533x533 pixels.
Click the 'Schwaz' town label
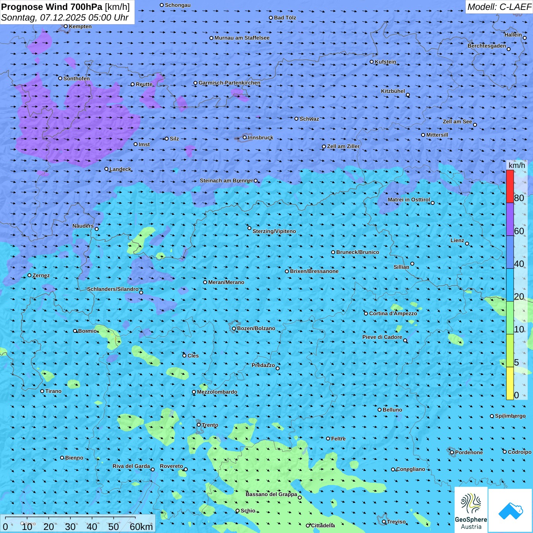point(309,119)
